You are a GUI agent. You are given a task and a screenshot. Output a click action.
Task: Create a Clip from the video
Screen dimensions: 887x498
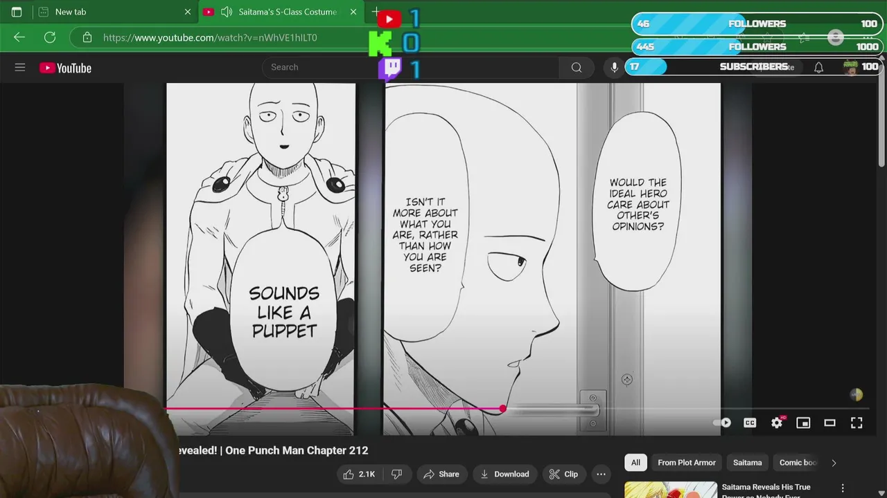click(x=563, y=474)
